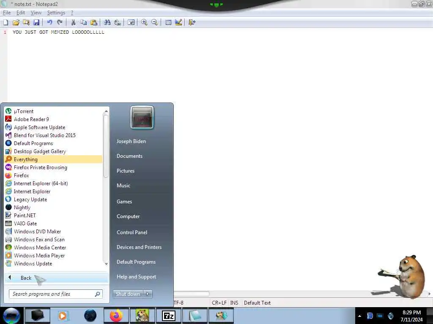Launch Apple Software Update
Viewport: 433px width, 324px height.
(x=54, y=127)
